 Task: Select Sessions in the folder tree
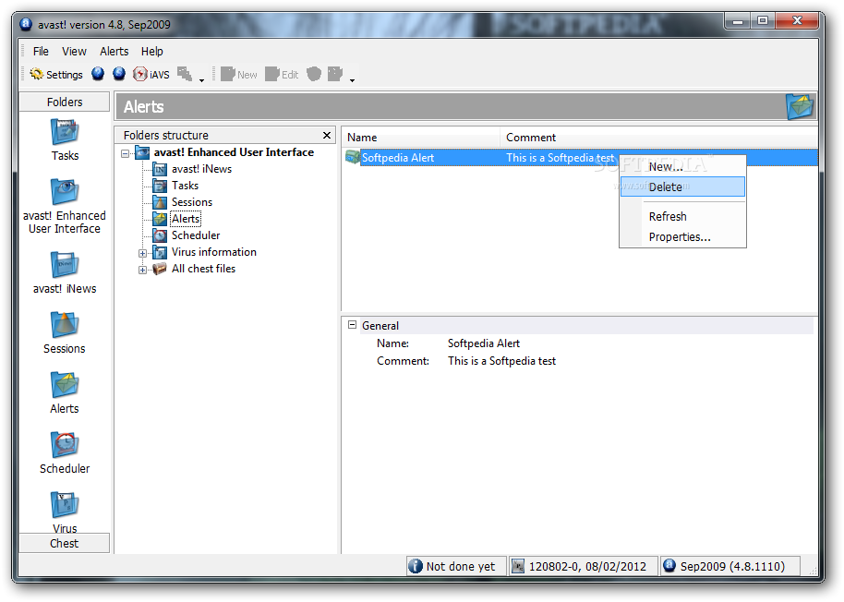point(192,202)
